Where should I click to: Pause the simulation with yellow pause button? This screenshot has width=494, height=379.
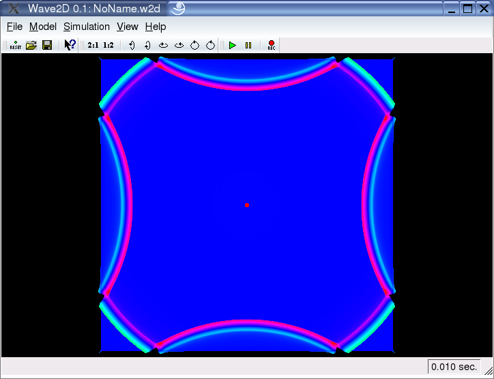[248, 46]
